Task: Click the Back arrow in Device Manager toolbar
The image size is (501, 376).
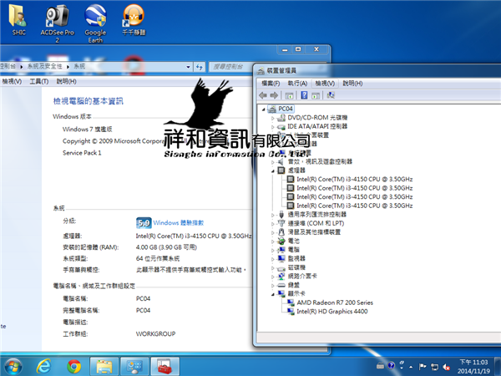Action: click(263, 95)
